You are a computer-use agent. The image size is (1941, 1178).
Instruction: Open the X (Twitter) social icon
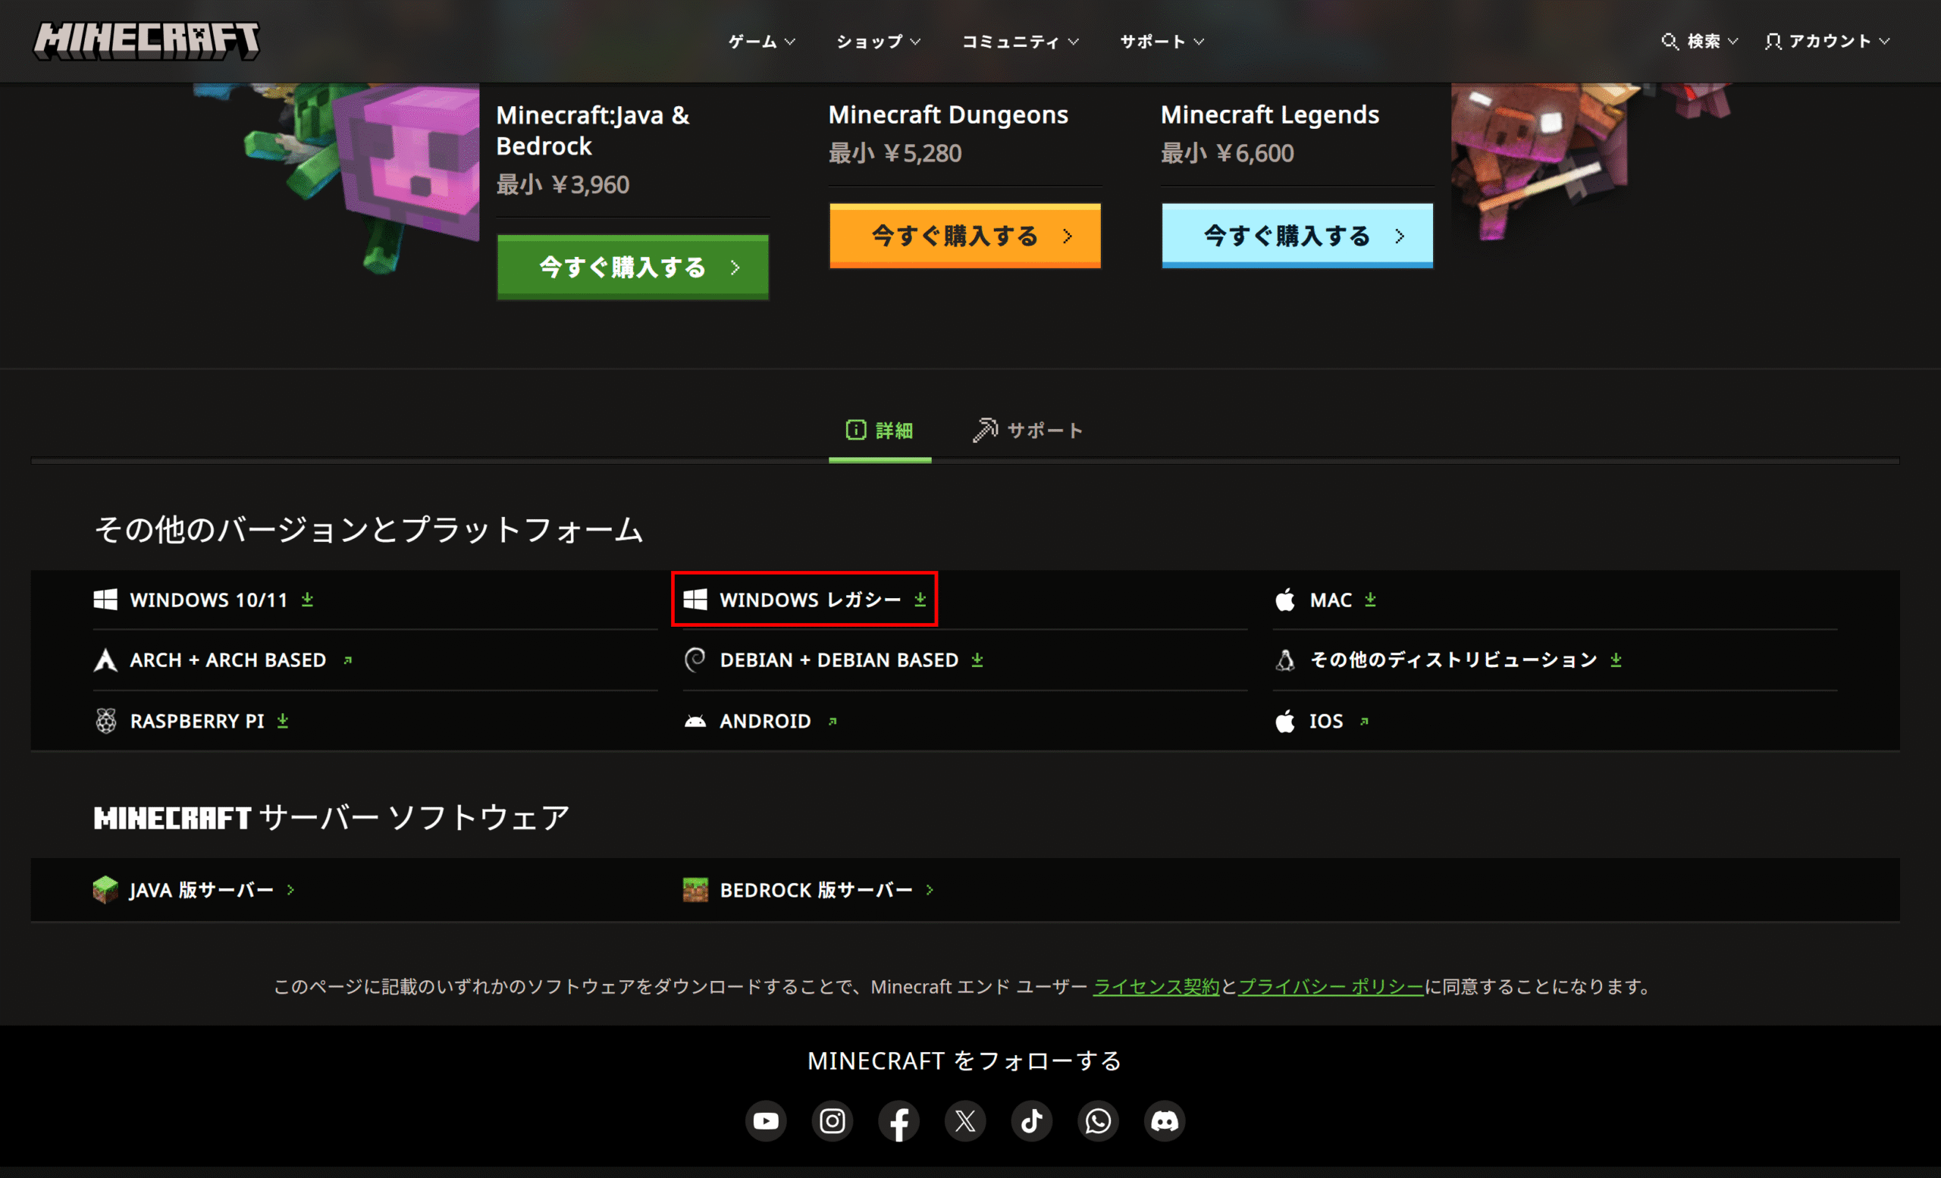965,1120
